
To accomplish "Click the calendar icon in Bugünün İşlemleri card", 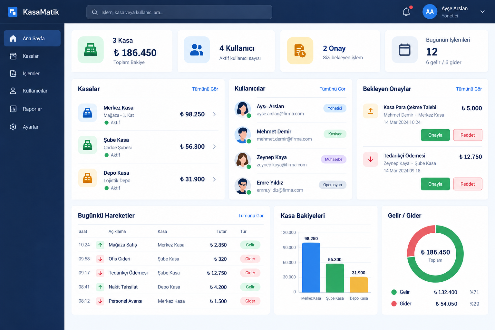I will click(x=404, y=50).
